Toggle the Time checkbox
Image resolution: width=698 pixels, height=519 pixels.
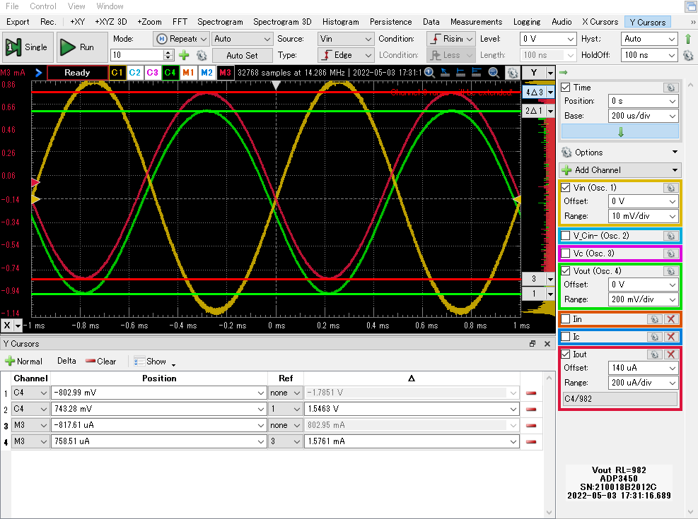click(566, 88)
